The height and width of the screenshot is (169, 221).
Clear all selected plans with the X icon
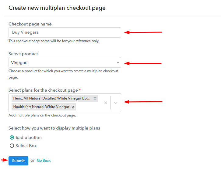pos(106,103)
